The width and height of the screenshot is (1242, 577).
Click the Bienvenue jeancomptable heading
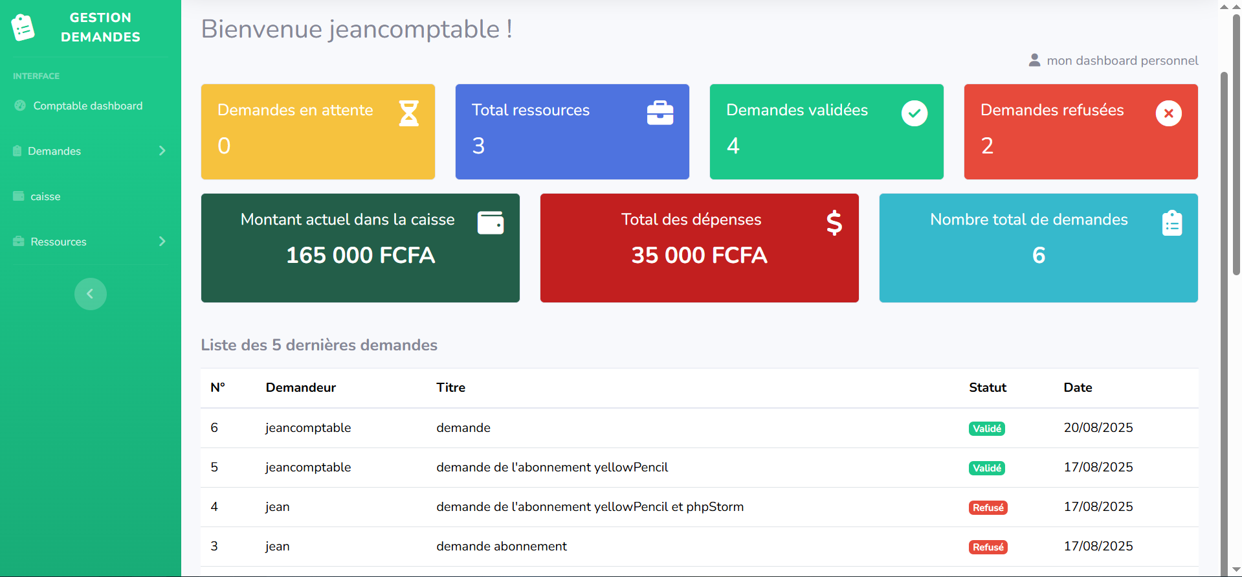[357, 29]
